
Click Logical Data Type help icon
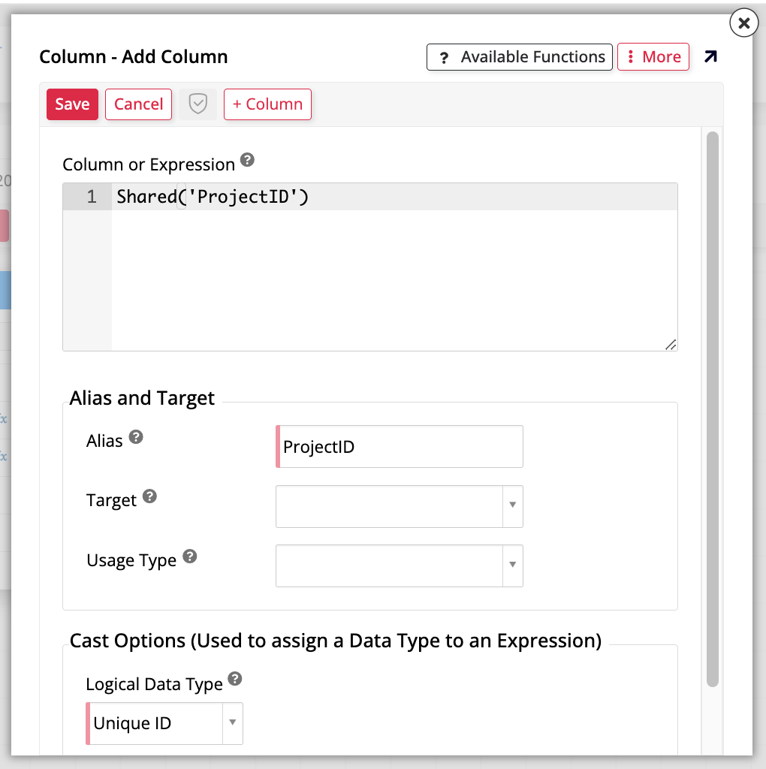coord(235,680)
